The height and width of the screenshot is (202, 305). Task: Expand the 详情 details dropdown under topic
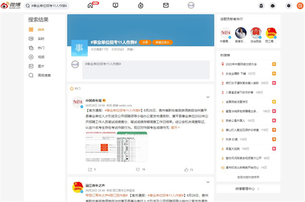pos(130,49)
